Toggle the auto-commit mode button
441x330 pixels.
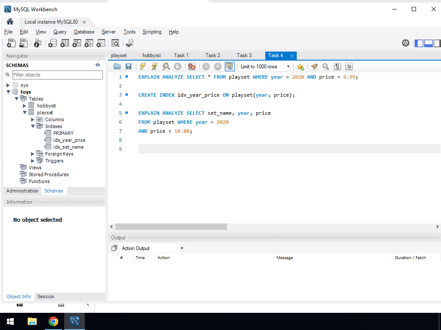point(230,67)
